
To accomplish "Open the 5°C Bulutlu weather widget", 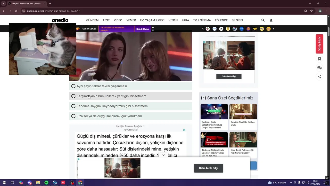I will [277, 183].
